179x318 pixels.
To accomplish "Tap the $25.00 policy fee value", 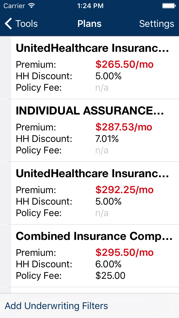I will (110, 276).
